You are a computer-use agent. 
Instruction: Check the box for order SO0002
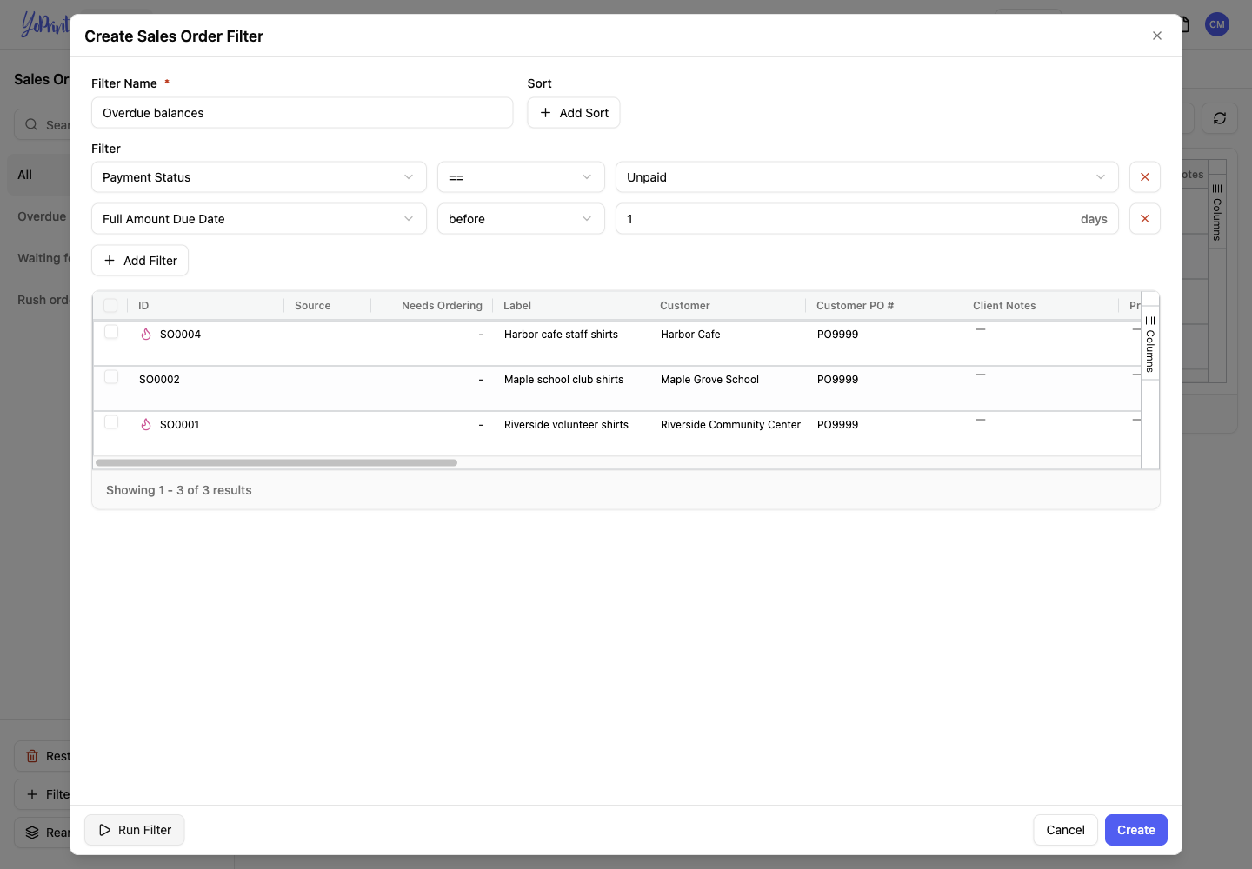pos(111,377)
